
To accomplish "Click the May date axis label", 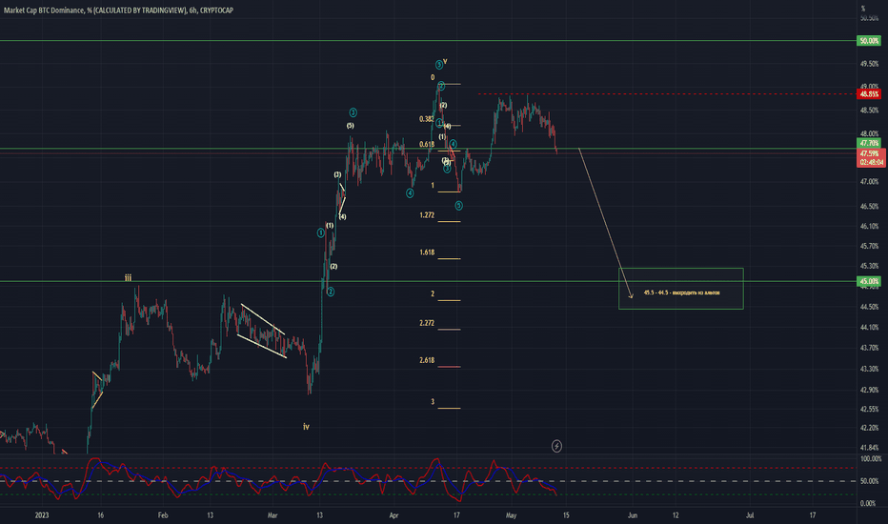I will pyautogui.click(x=512, y=515).
